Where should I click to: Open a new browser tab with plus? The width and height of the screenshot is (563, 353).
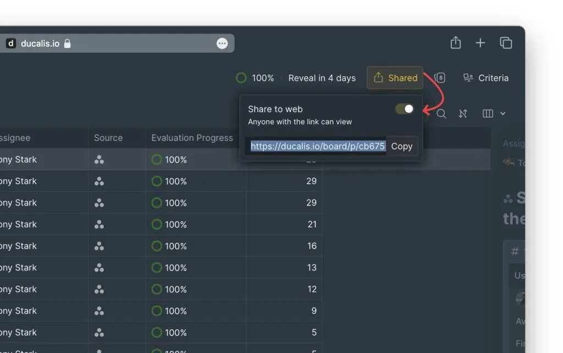pyautogui.click(x=480, y=43)
